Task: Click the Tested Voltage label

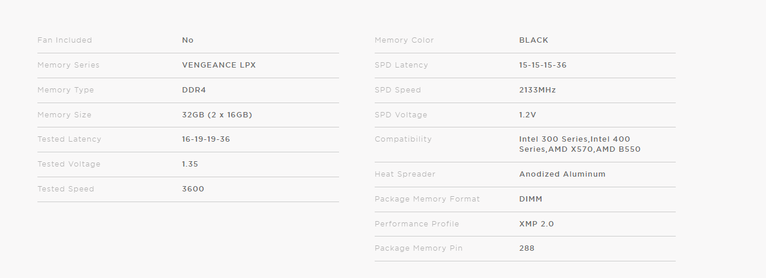Action: click(69, 164)
